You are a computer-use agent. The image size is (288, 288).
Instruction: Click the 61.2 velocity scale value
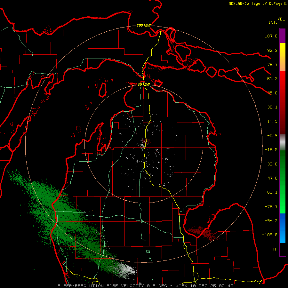tap(272, 79)
